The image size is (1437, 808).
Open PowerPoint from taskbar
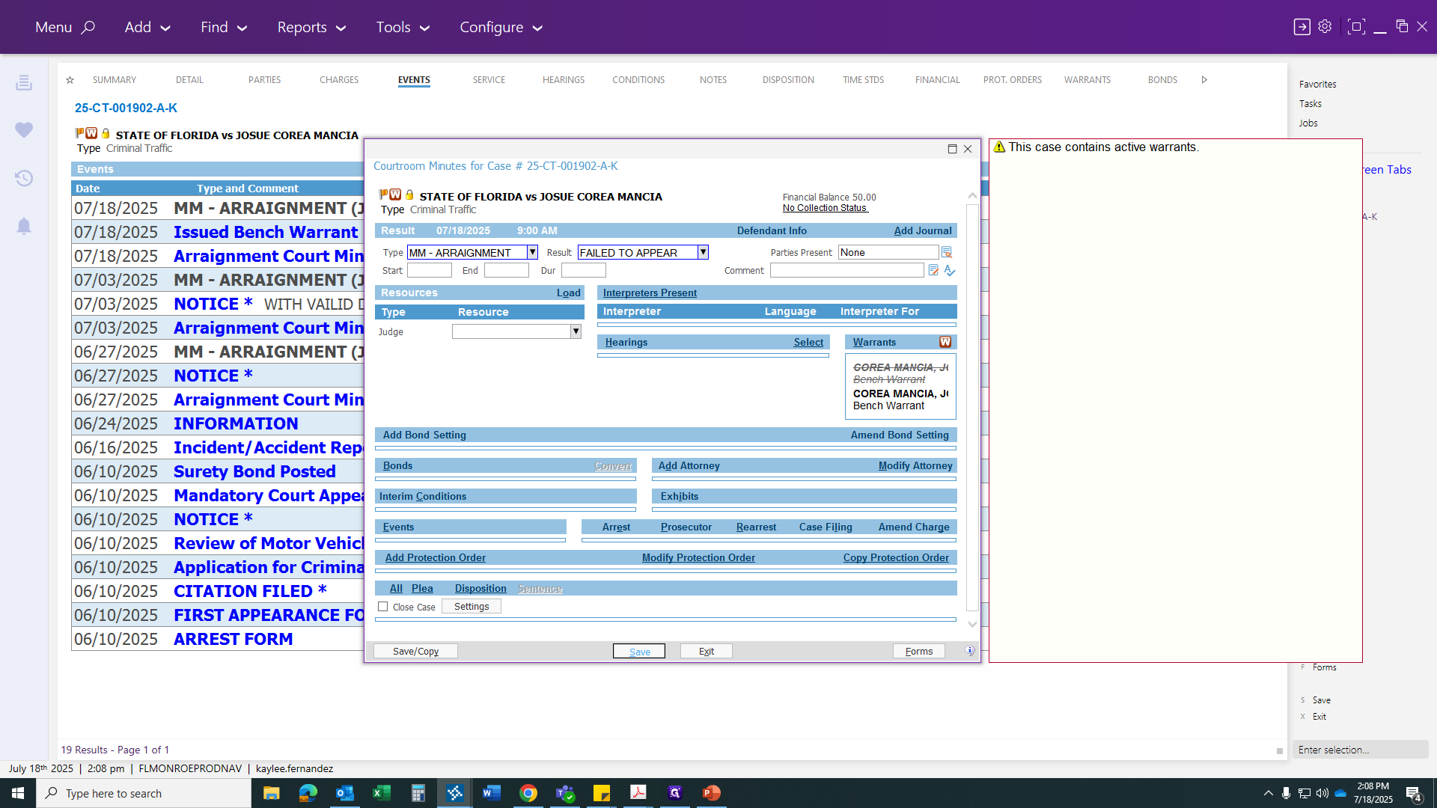pyautogui.click(x=712, y=793)
